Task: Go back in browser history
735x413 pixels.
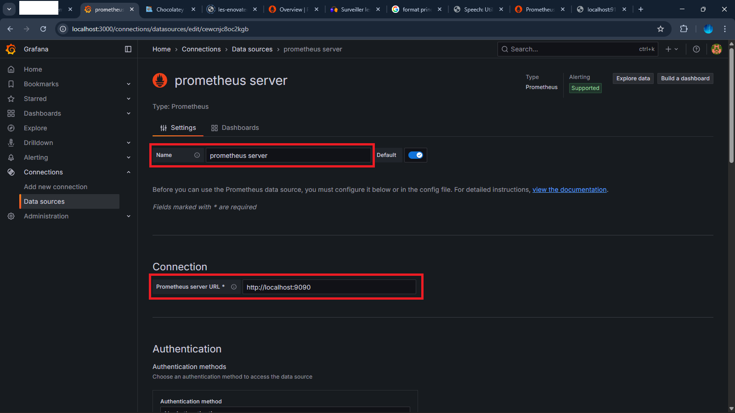Action: tap(10, 29)
